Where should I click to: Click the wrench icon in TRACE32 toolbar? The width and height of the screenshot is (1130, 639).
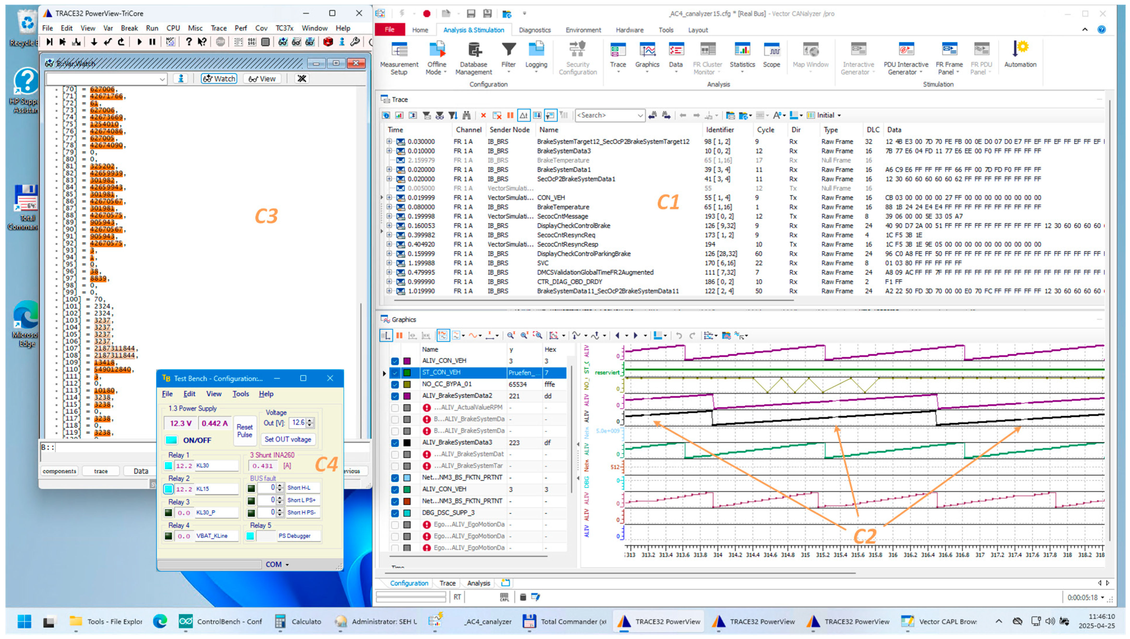pyautogui.click(x=355, y=42)
